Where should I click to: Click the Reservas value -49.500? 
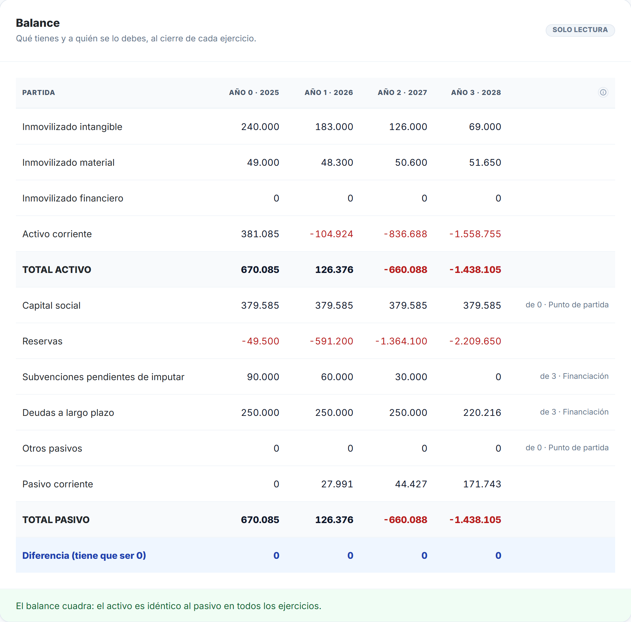[260, 341]
